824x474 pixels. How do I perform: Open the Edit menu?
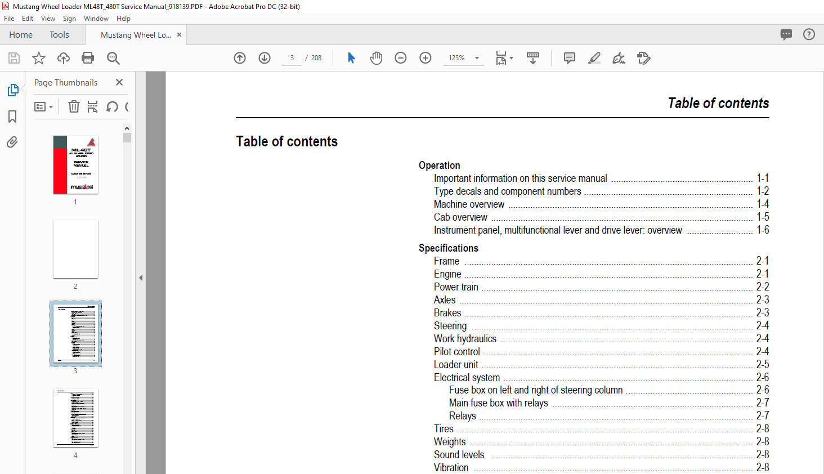point(28,19)
